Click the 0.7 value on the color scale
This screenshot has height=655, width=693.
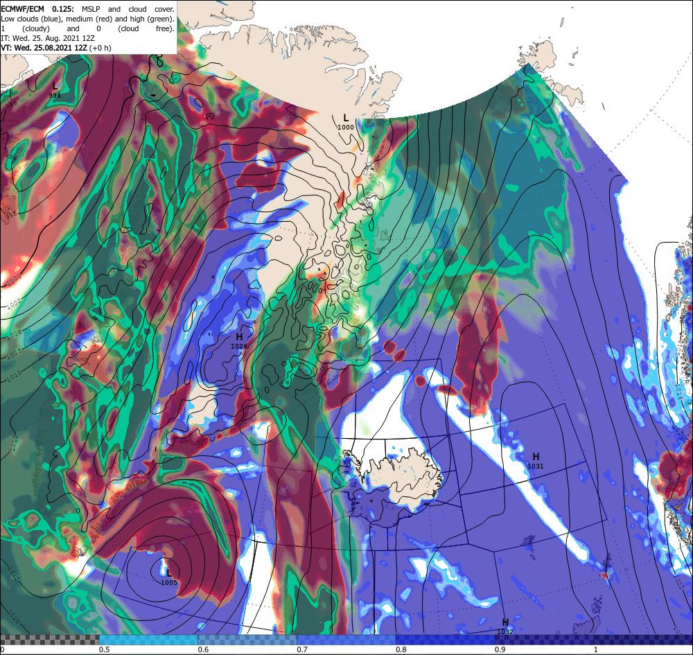(302, 649)
